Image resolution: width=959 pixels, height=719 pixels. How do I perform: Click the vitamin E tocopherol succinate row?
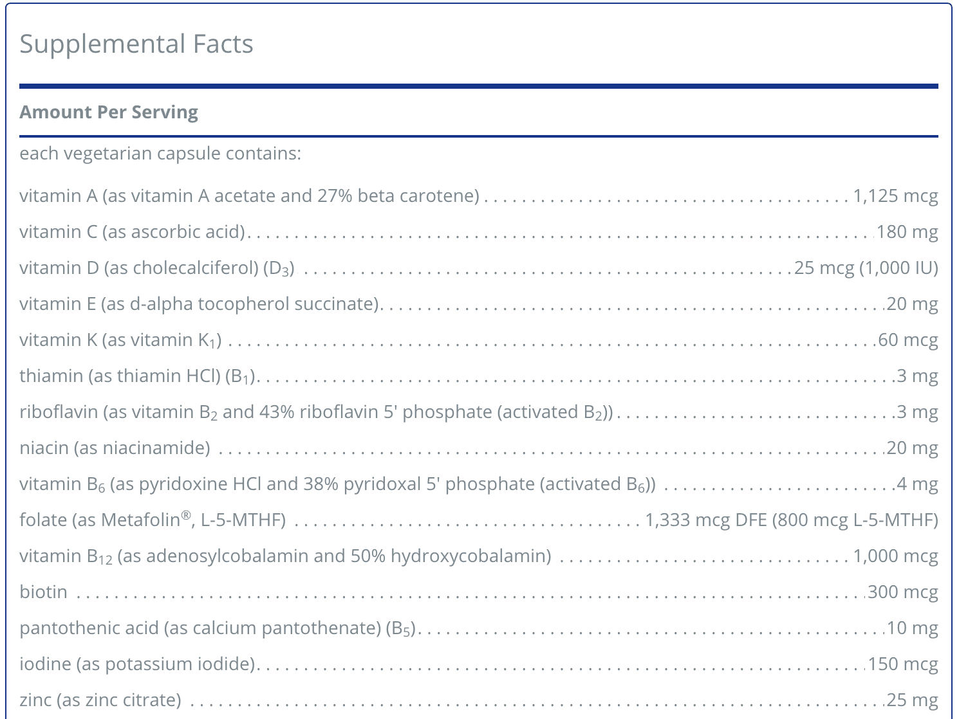[479, 304]
